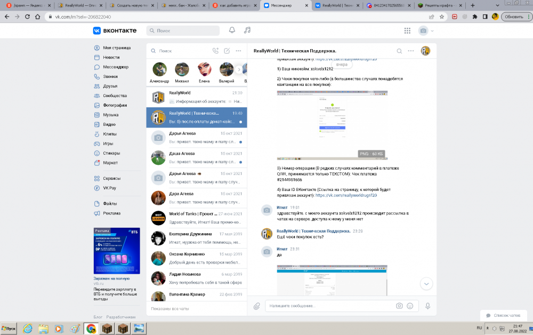
Task: Open Музыка in sidebar
Action: (111, 115)
